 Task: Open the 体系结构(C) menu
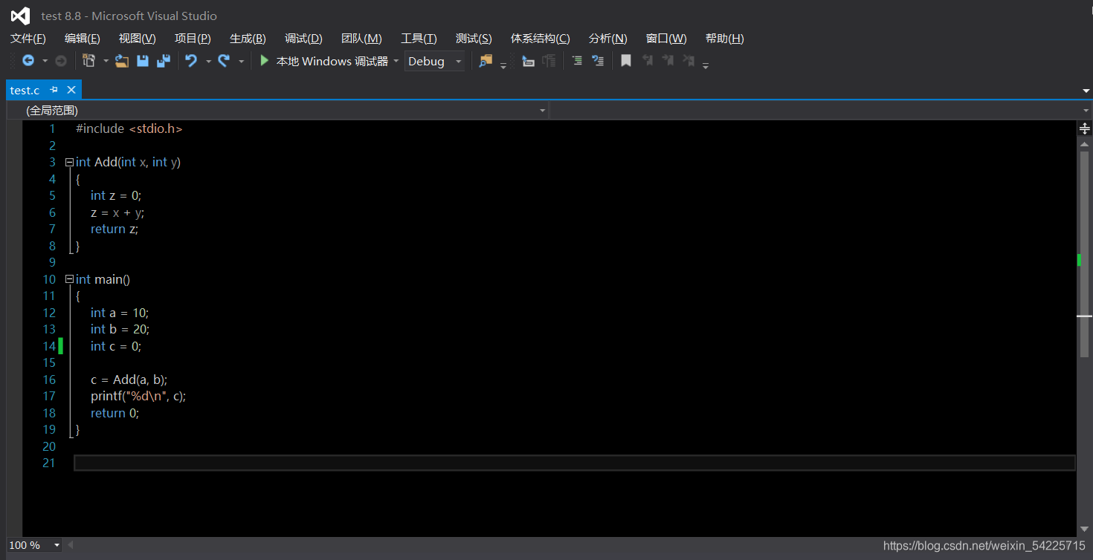point(541,39)
